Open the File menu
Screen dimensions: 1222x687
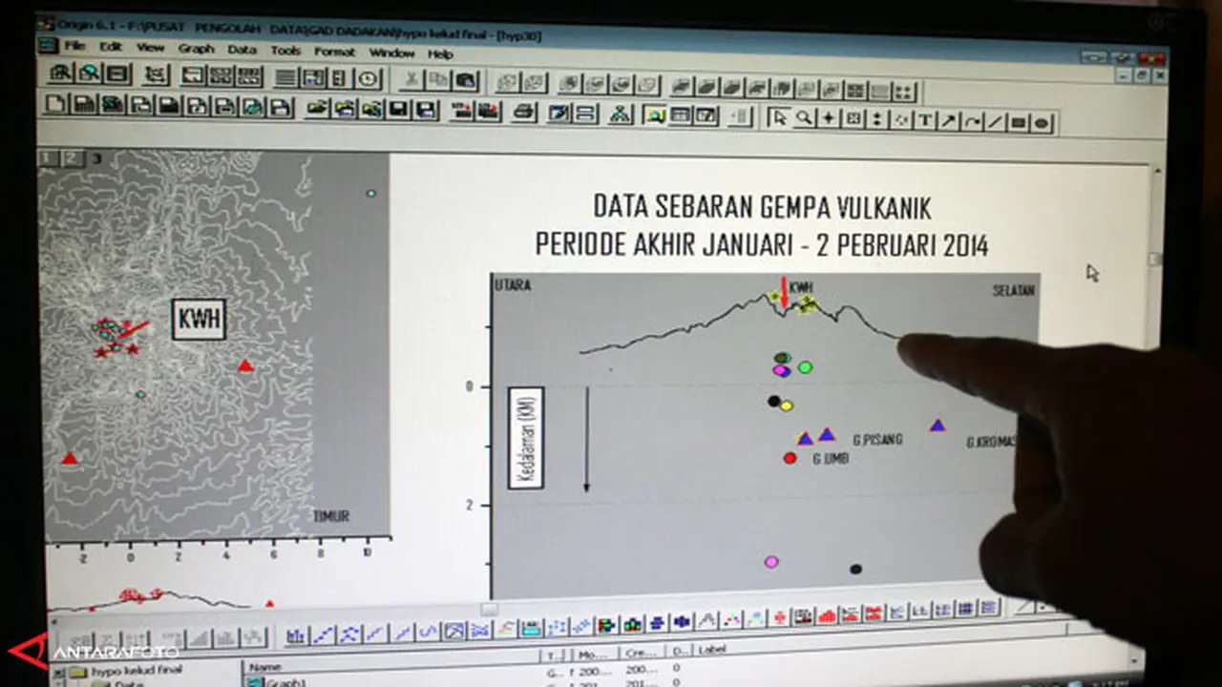click(75, 46)
